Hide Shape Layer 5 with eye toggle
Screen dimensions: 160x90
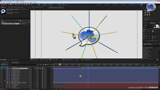1,80
